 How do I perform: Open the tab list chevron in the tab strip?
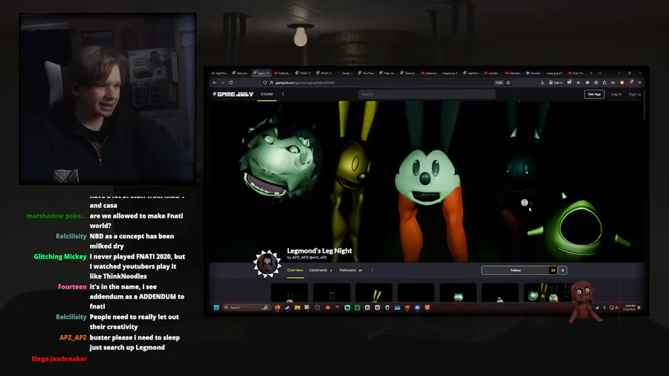(601, 73)
